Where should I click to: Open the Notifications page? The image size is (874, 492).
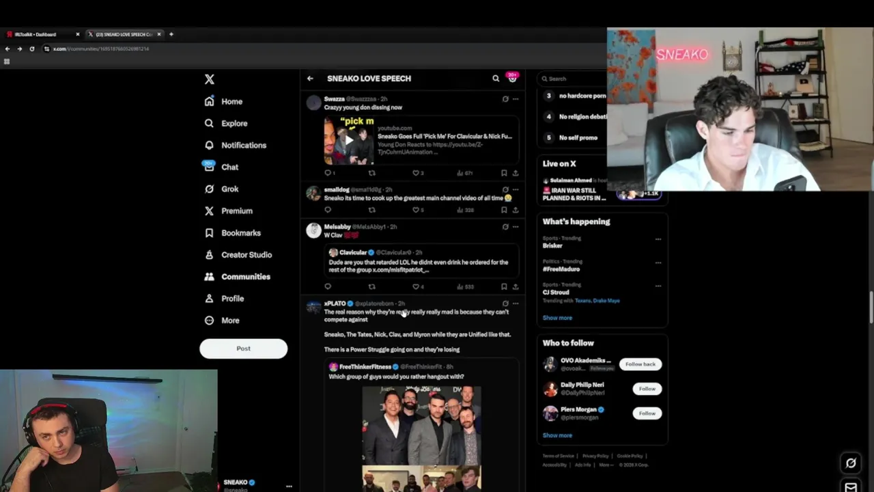pos(236,145)
